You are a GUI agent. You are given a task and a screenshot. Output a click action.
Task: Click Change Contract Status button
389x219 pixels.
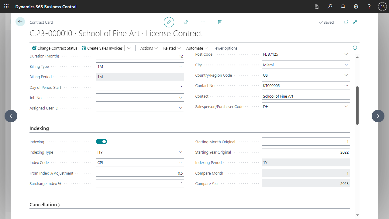pyautogui.click(x=55, y=48)
